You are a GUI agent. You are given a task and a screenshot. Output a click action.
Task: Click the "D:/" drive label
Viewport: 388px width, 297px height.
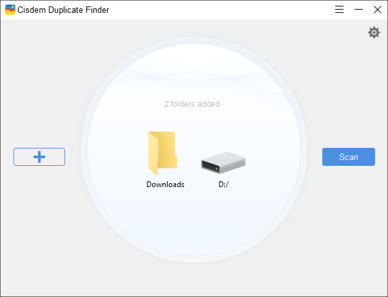(x=224, y=184)
